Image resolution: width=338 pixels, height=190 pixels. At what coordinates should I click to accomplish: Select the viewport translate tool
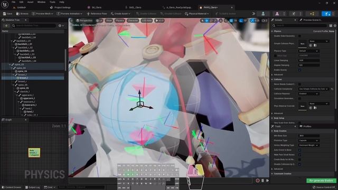(206, 21)
